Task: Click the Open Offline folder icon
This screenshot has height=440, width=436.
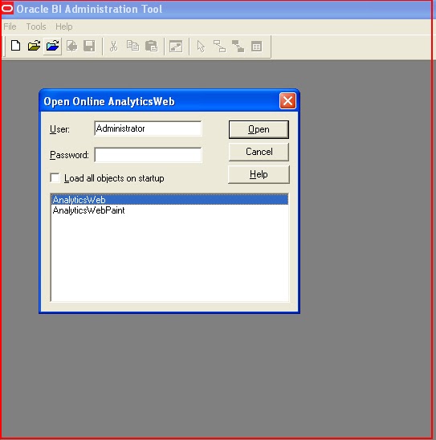Action: [x=34, y=46]
